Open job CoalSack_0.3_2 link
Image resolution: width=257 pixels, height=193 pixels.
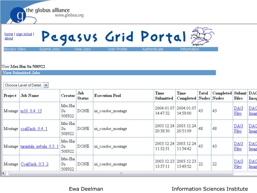(x=34, y=164)
